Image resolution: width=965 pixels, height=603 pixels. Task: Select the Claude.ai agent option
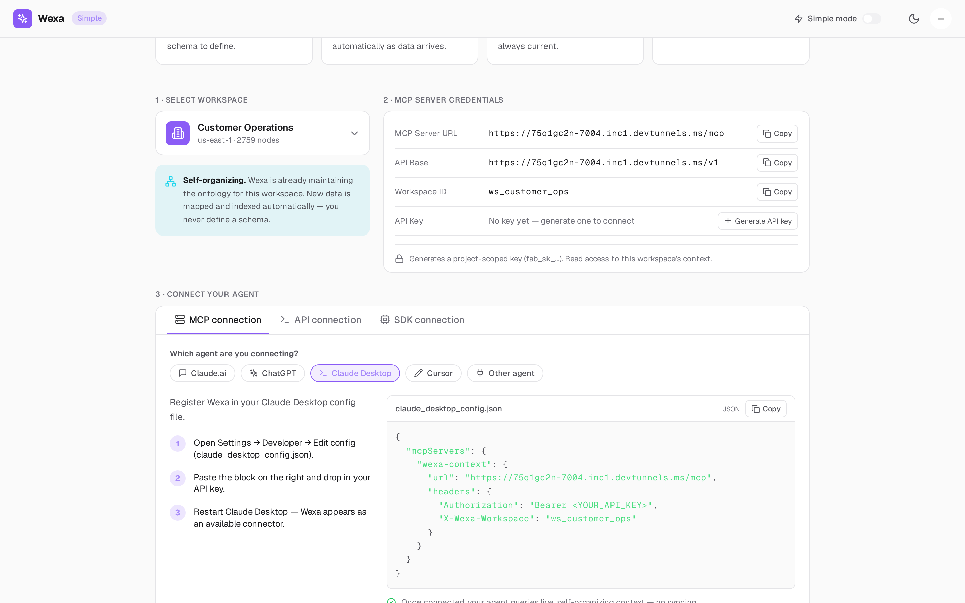[x=202, y=373]
